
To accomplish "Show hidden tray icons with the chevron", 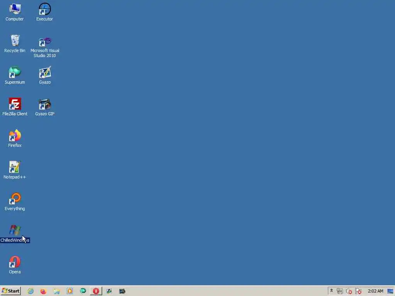I will tap(331, 291).
